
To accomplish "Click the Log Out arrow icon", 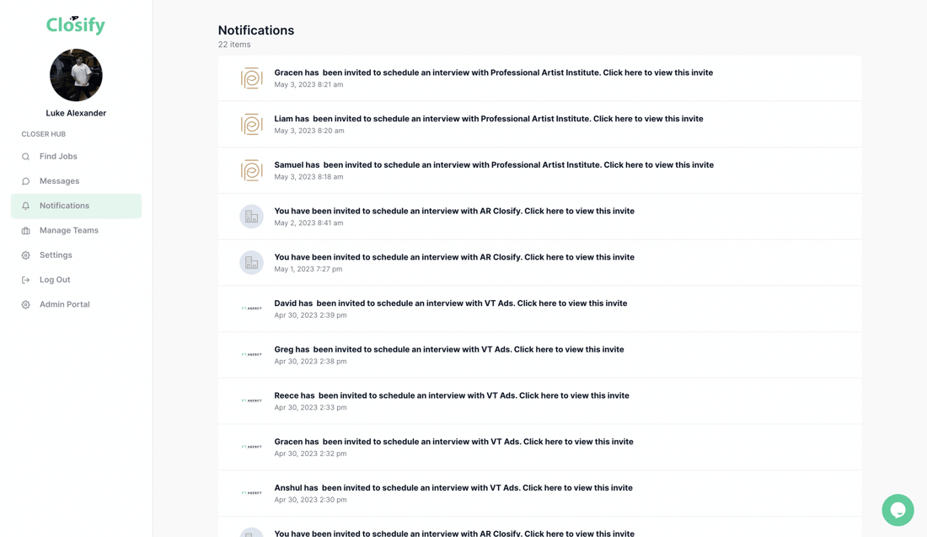I will [x=26, y=280].
